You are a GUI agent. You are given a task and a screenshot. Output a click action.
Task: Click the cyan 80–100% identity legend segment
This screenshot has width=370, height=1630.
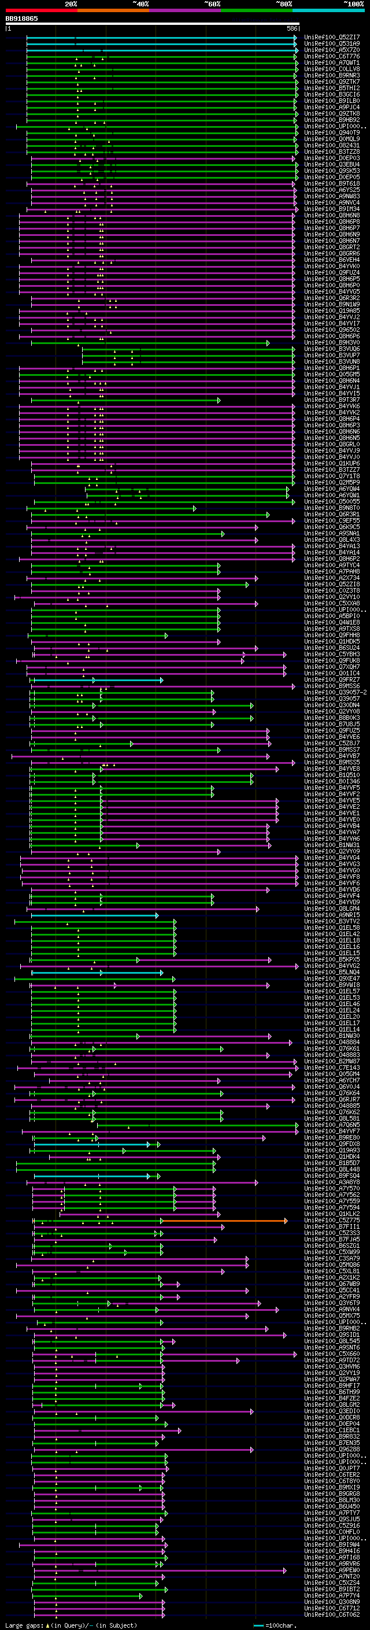(329, 10)
